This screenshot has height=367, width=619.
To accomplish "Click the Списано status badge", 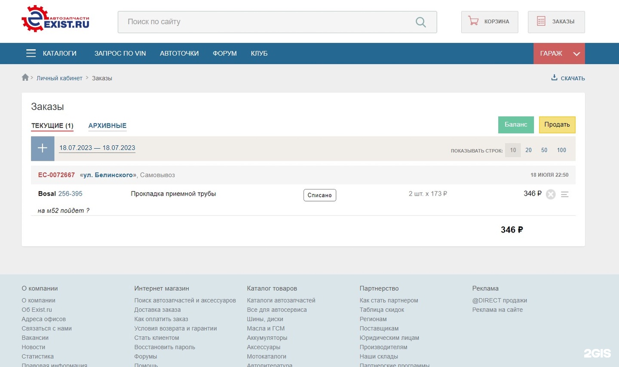I will tap(320, 195).
